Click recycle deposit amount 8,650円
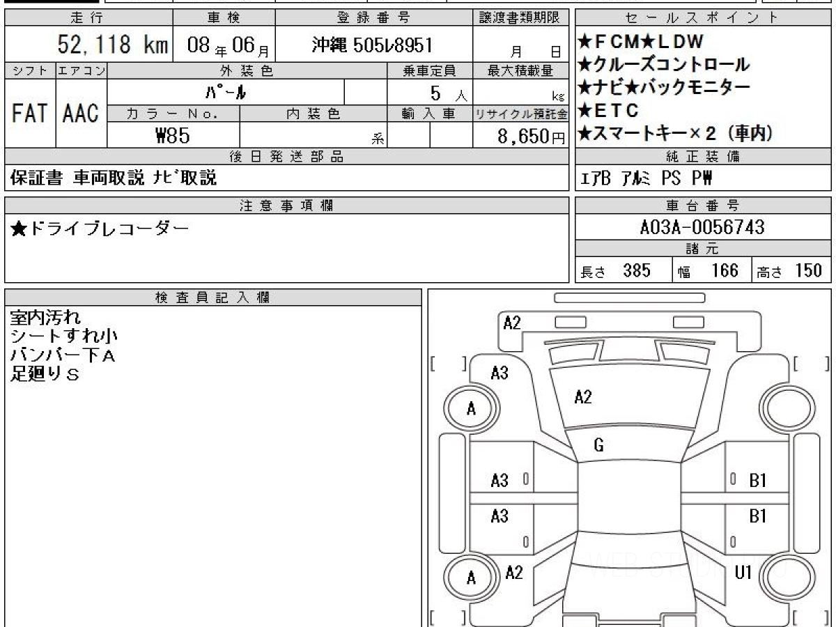 pyautogui.click(x=532, y=137)
